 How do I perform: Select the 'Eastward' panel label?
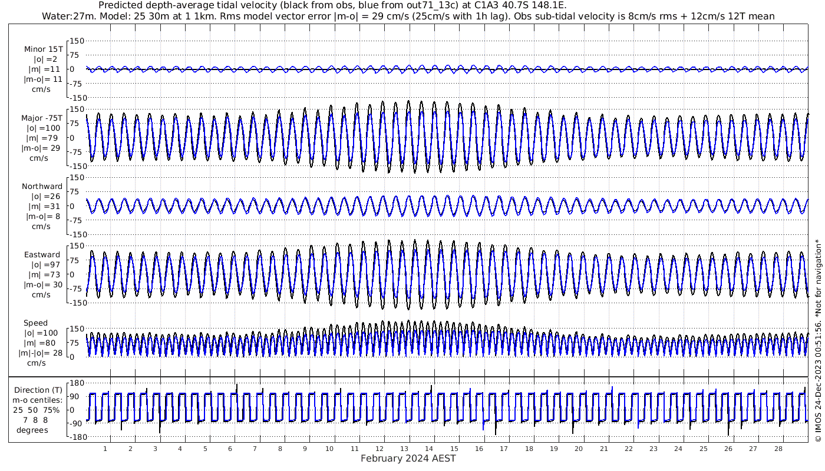click(42, 255)
